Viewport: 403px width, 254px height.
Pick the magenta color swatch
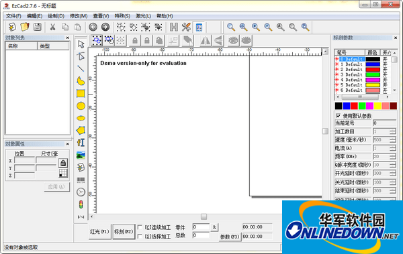pyautogui.click(x=369, y=106)
